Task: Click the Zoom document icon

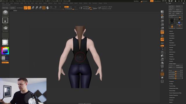Action: click(x=162, y=21)
